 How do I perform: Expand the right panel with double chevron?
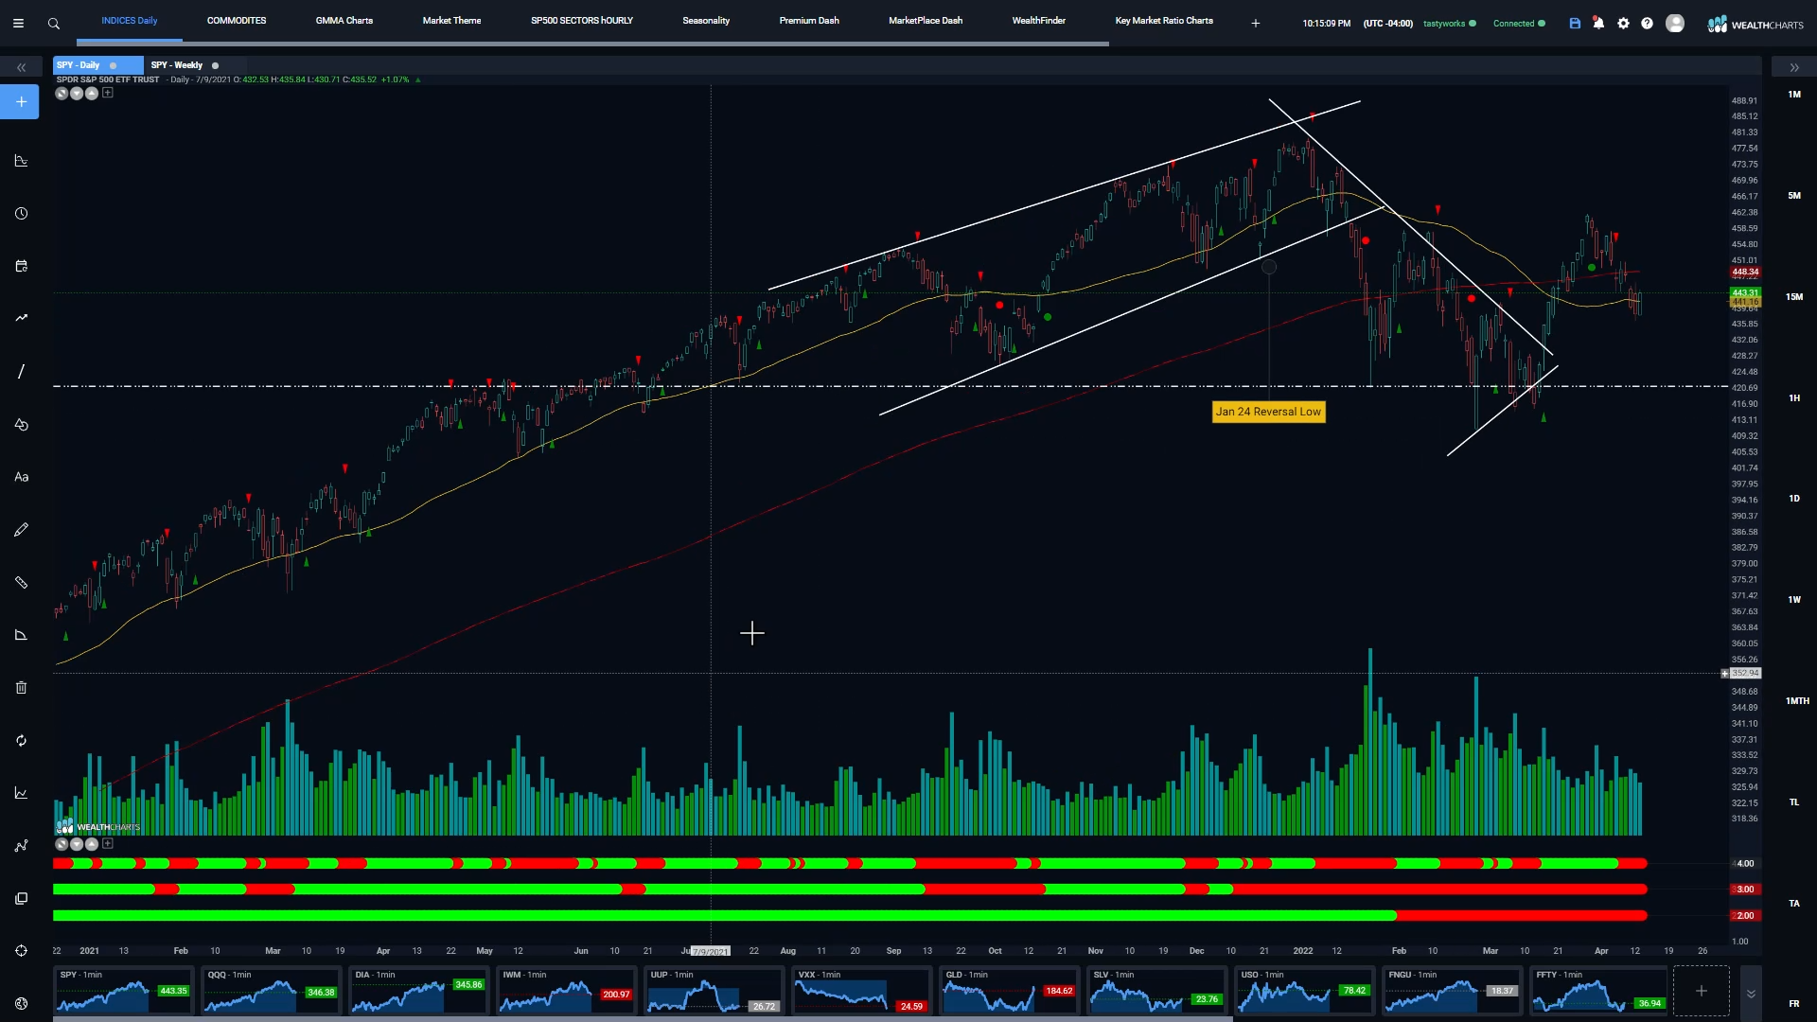tap(1794, 67)
